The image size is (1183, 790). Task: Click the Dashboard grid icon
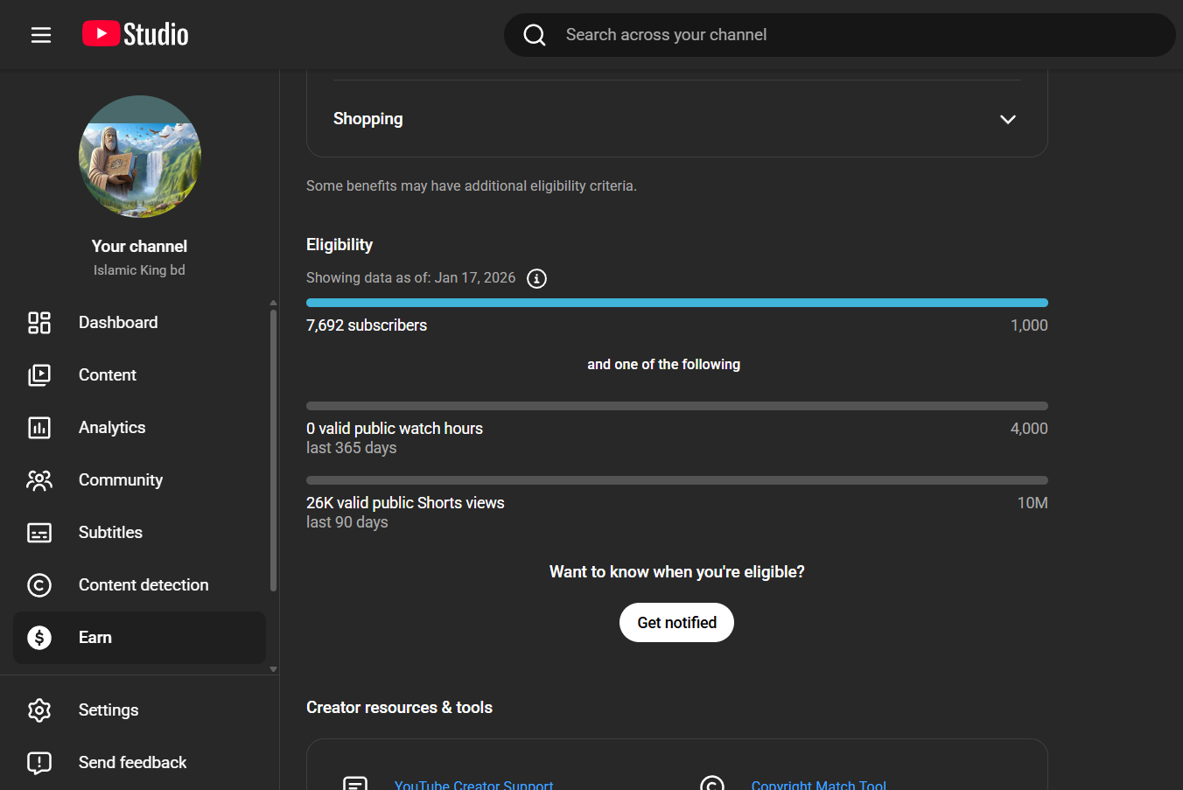click(39, 323)
